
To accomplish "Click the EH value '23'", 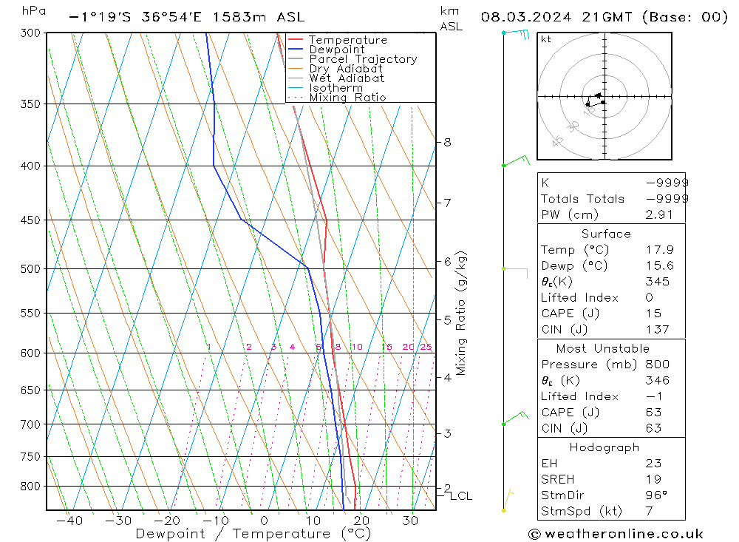I will 654,463.
